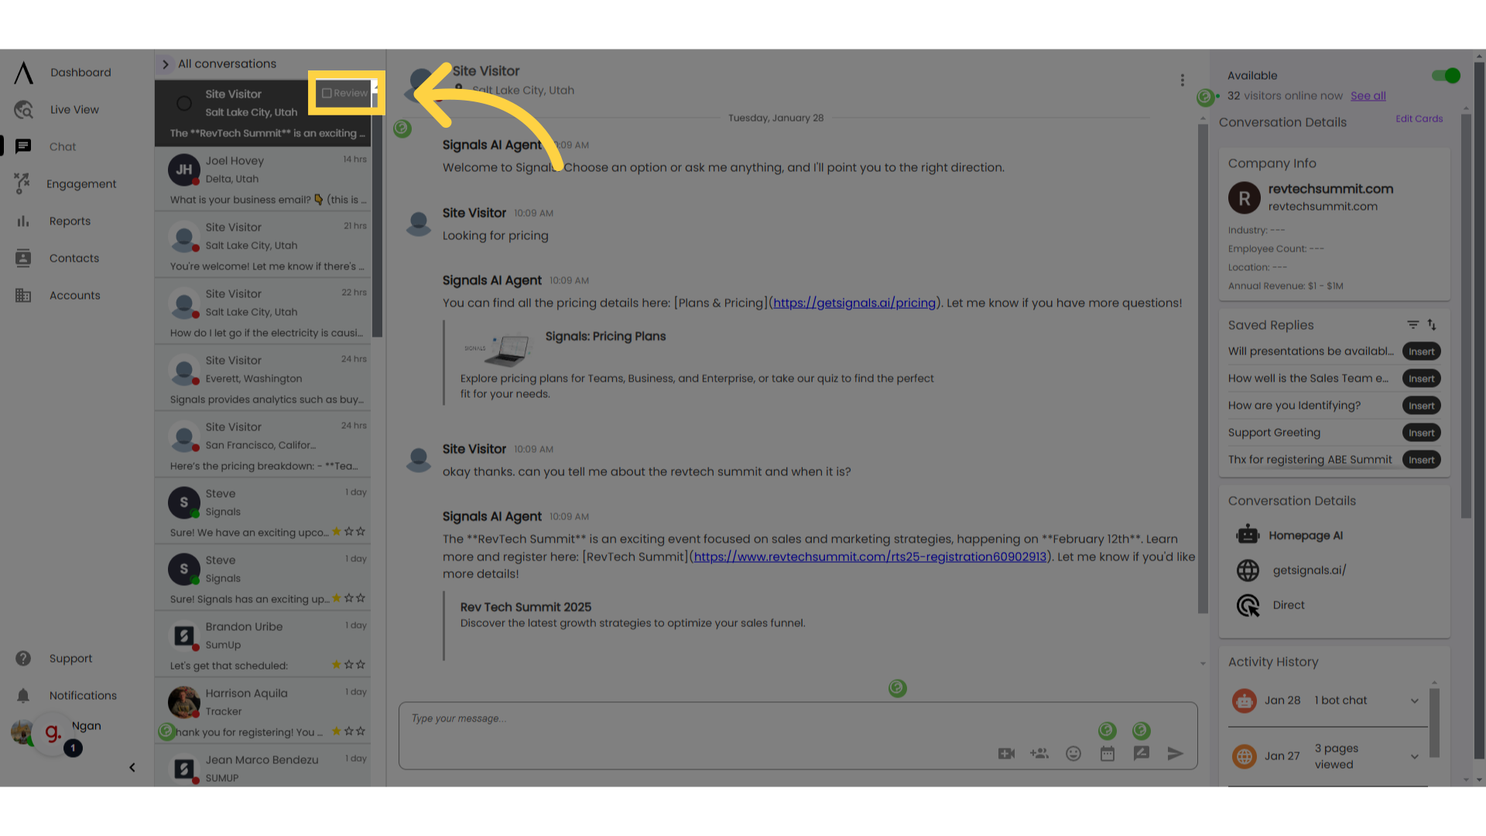Click the Homepage AI bot icon

tap(1248, 535)
